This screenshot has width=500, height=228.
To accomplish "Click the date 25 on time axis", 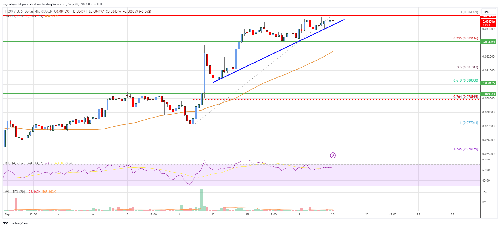I will coord(418,214).
